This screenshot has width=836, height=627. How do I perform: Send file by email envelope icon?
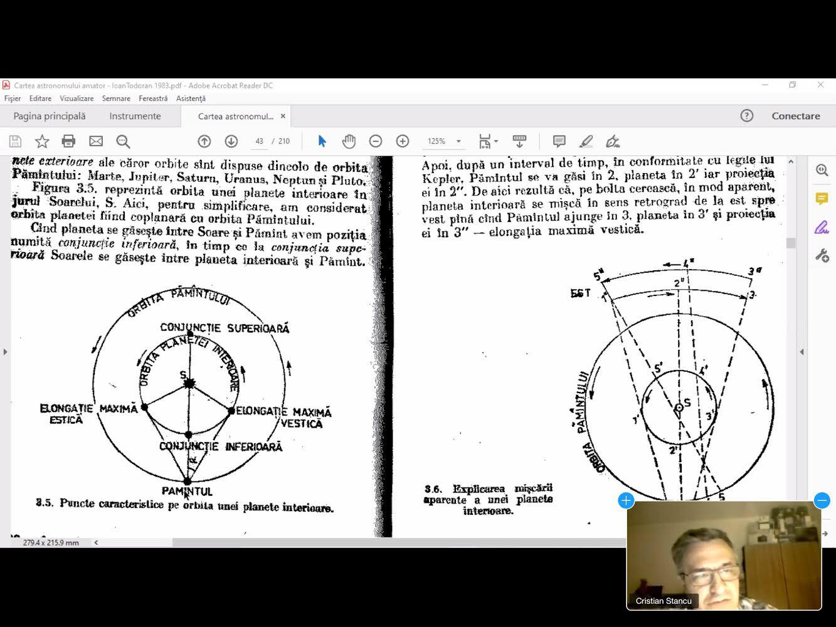pyautogui.click(x=96, y=141)
